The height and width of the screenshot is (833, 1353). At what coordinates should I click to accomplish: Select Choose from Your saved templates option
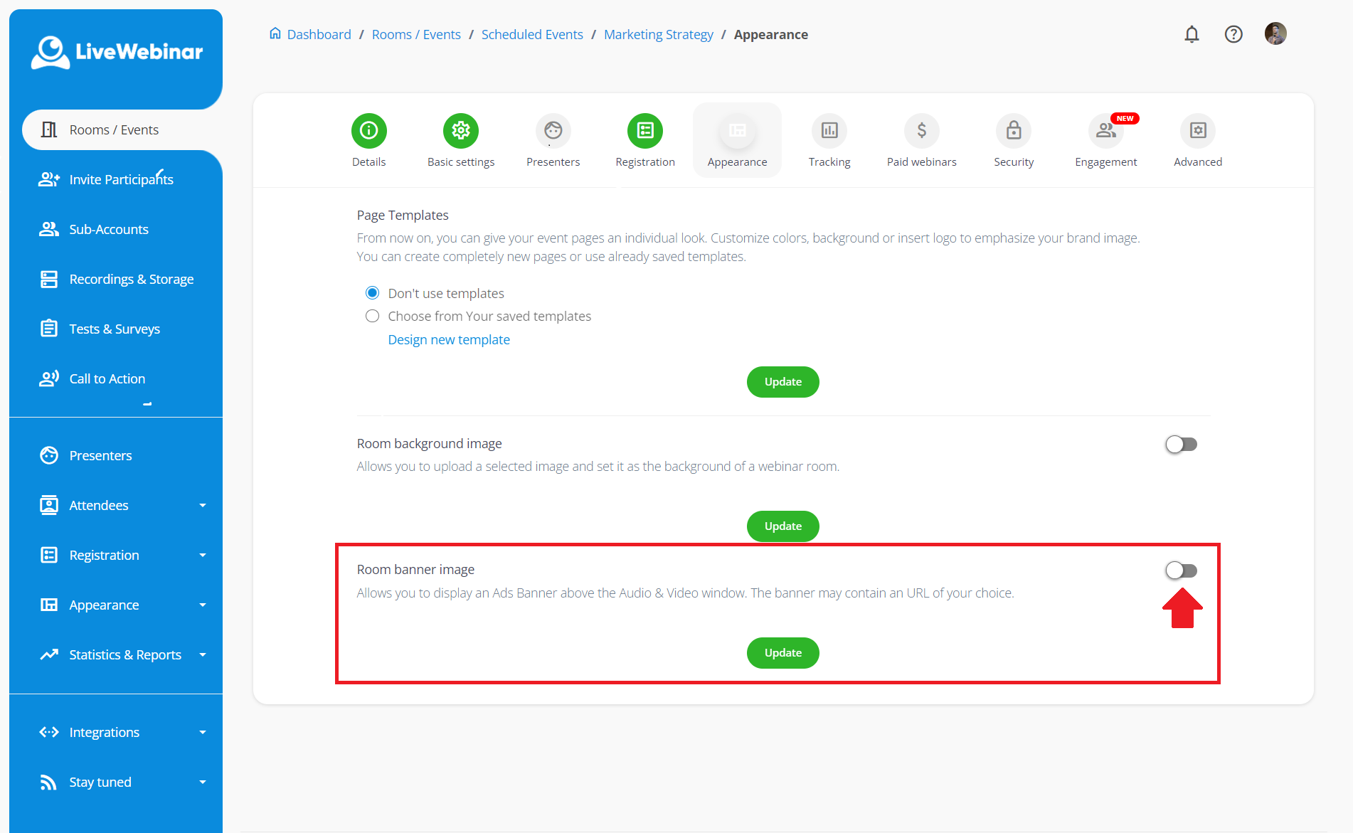click(x=372, y=316)
